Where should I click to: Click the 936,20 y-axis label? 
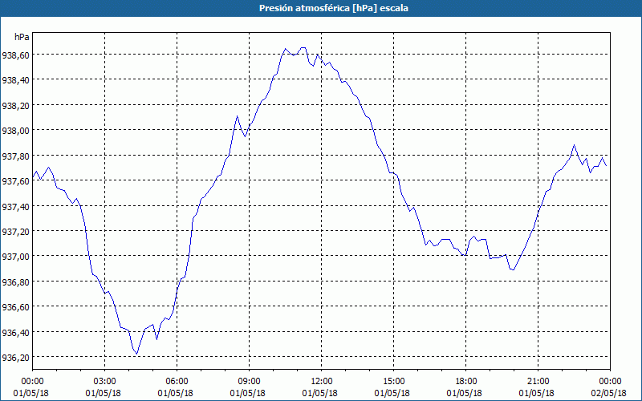click(15, 358)
